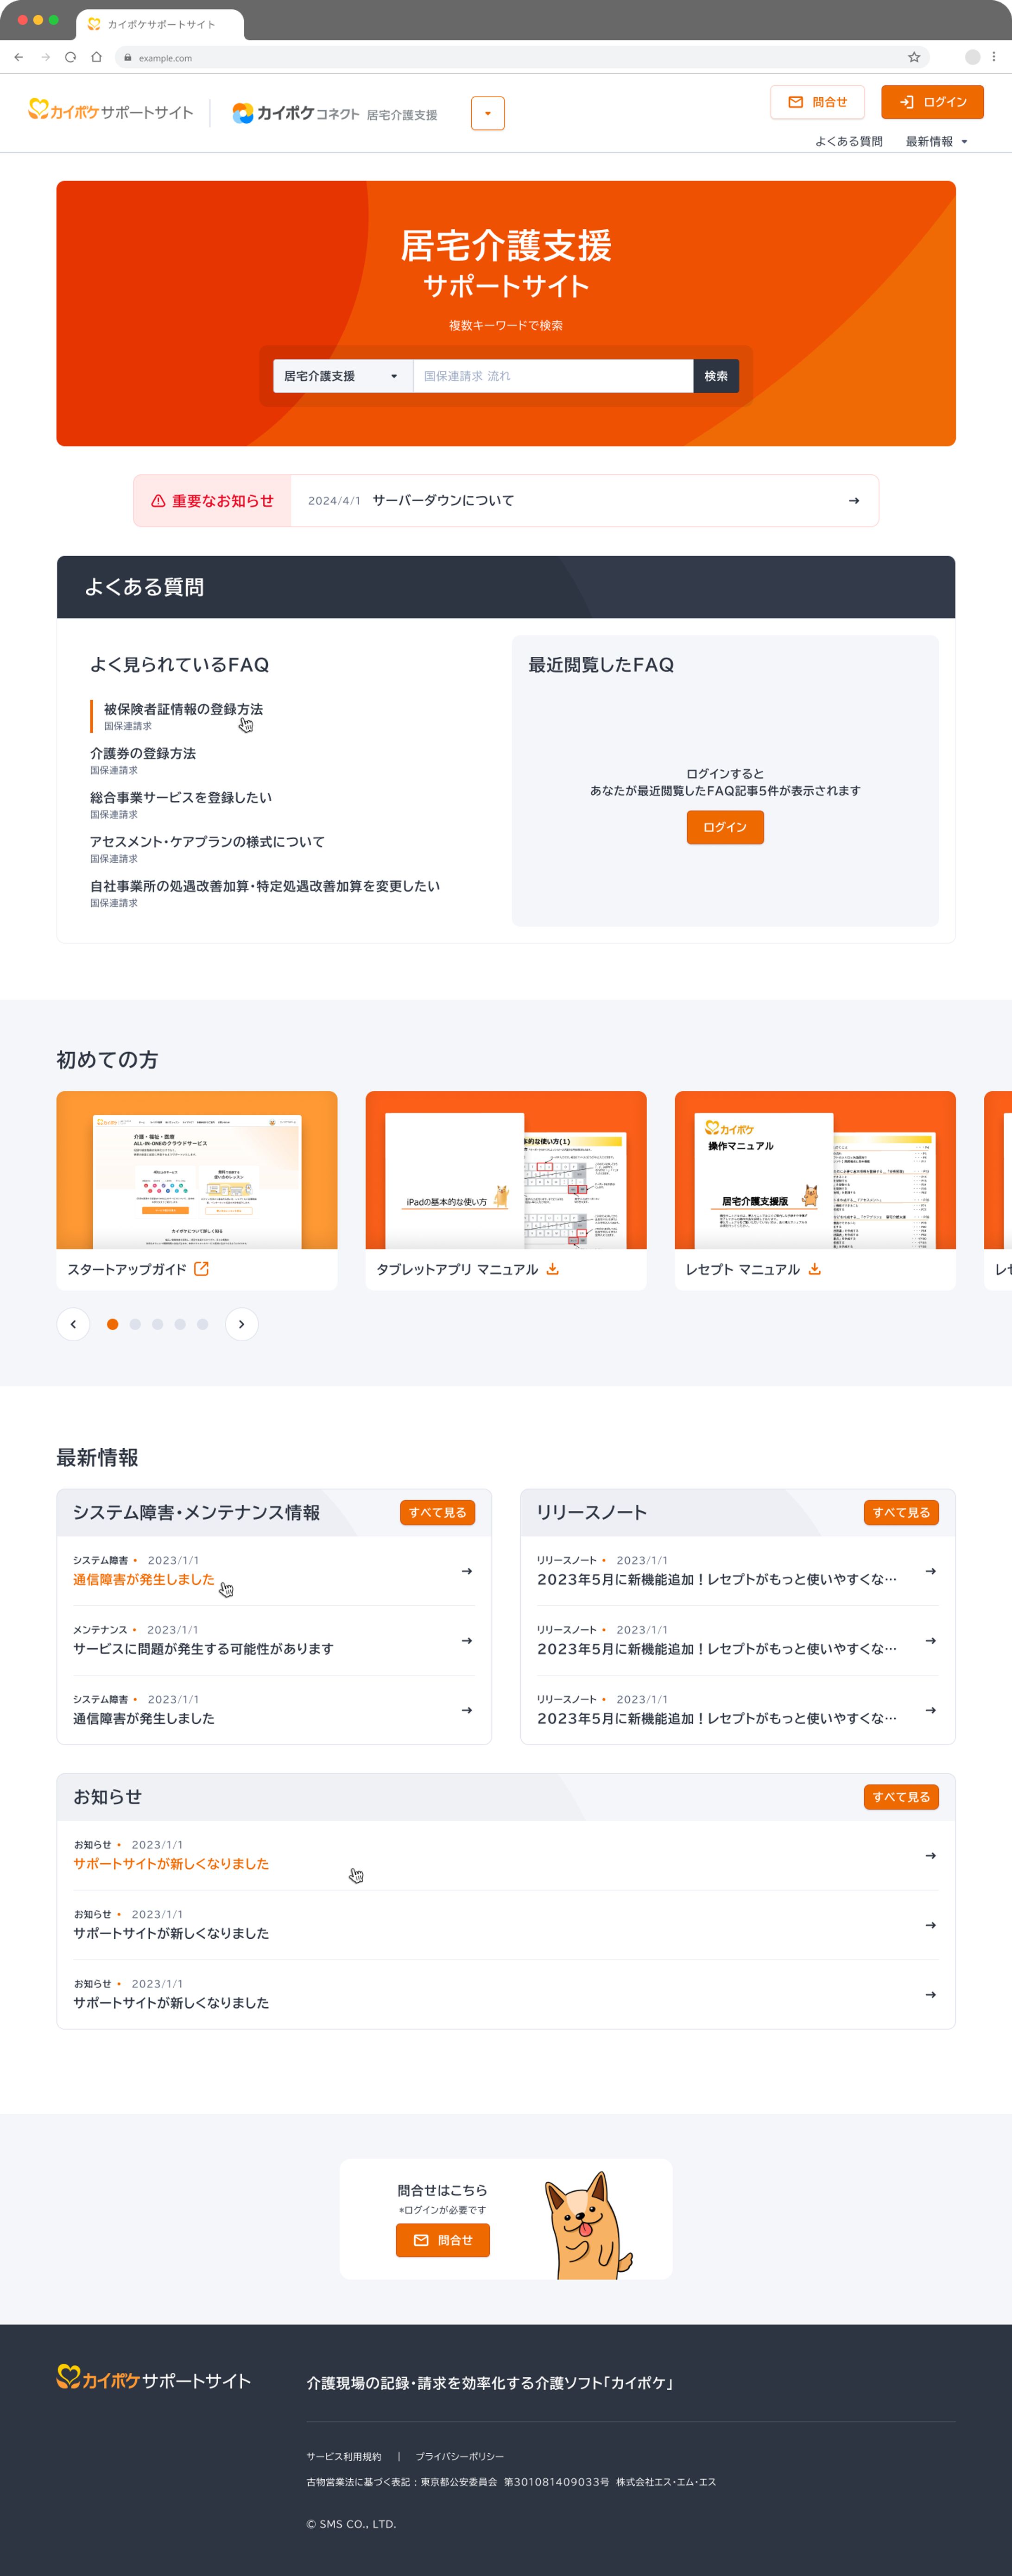Screen dimensions: 1012x2576
Task: Click the carousel previous arrow button
Action: point(73,1324)
